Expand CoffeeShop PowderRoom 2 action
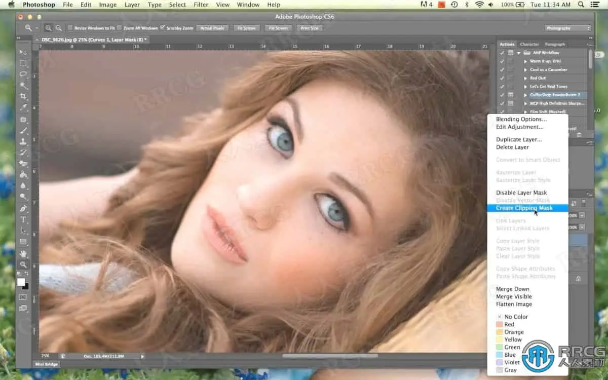Screen dimensions: 608x380 point(526,95)
